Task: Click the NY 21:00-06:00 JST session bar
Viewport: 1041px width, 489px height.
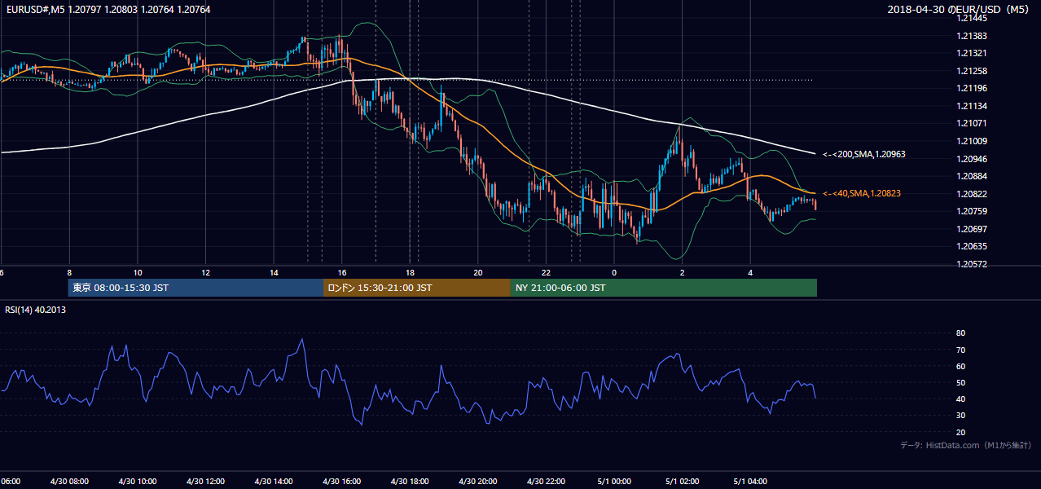Action: pos(664,288)
